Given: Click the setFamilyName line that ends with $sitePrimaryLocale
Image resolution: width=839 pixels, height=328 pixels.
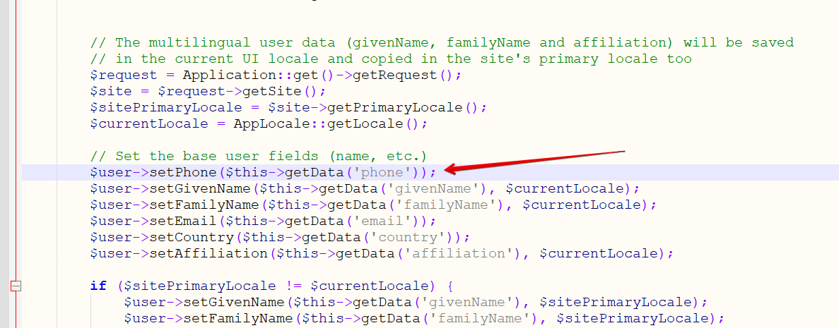Looking at the screenshot, I should coord(424,319).
